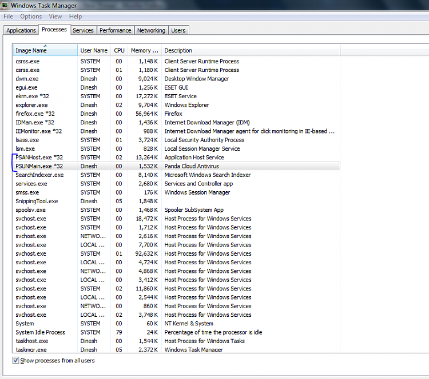Sort by Memory column header
The image size is (429, 379).
[145, 50]
